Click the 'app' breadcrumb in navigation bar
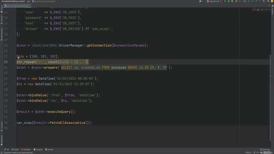The height and width of the screenshot is (154, 274). [29, 1]
